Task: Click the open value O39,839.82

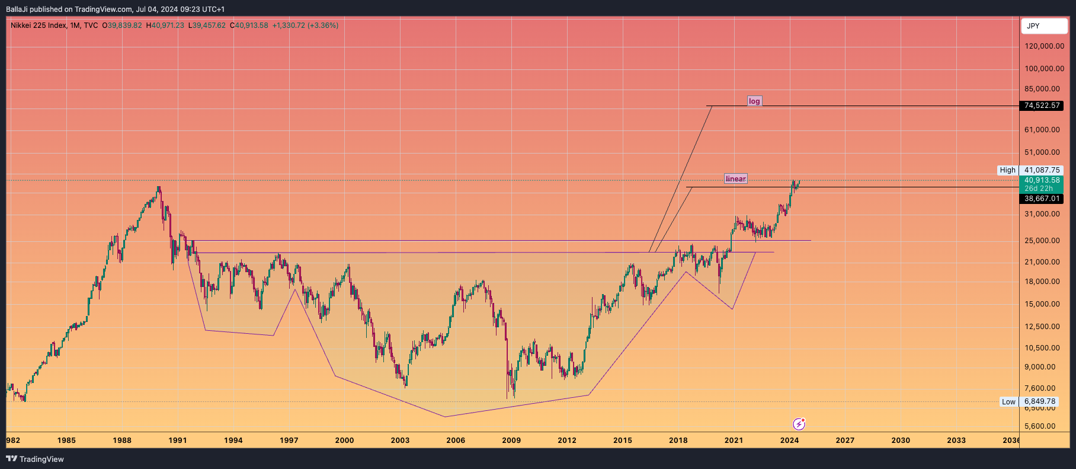Action: point(122,25)
